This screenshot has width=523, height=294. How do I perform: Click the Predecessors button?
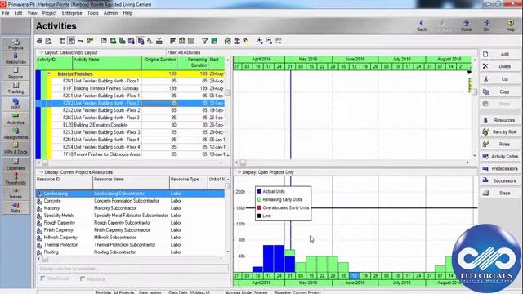click(x=500, y=169)
